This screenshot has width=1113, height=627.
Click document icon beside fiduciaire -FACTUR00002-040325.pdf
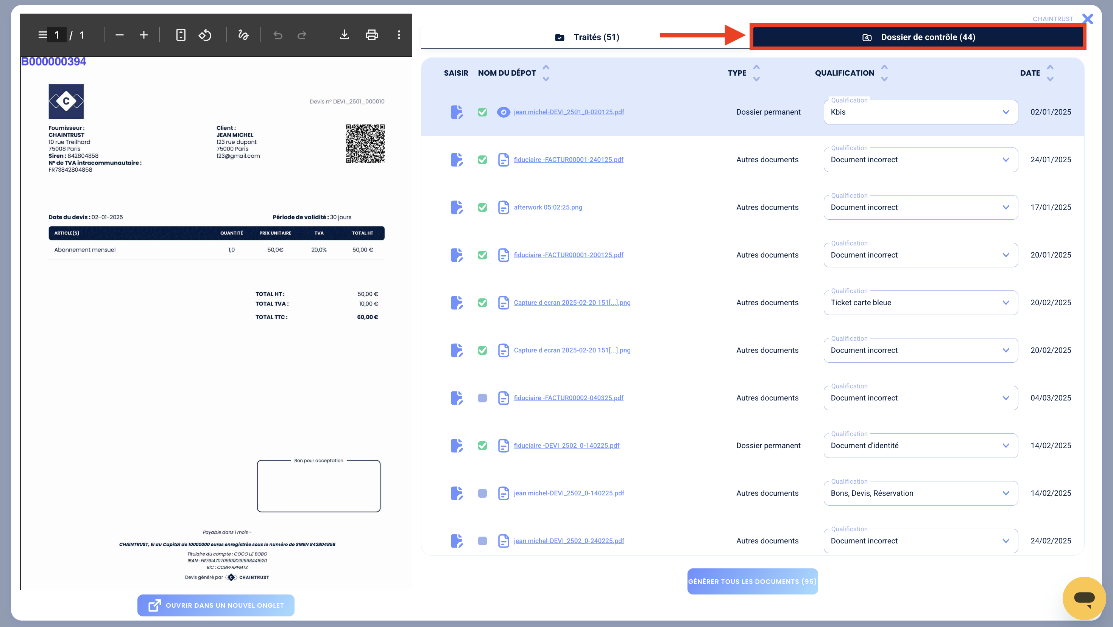503,398
